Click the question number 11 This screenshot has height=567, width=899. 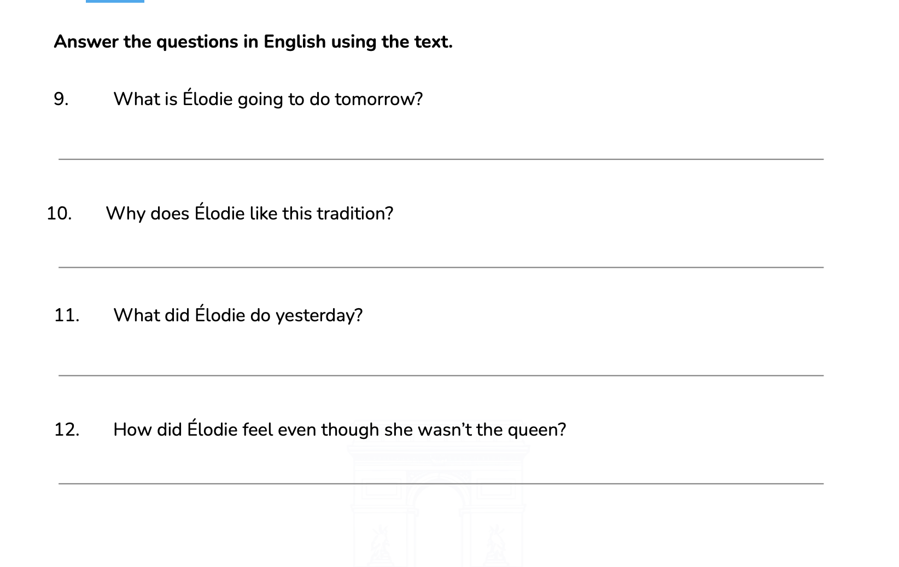[x=67, y=315]
